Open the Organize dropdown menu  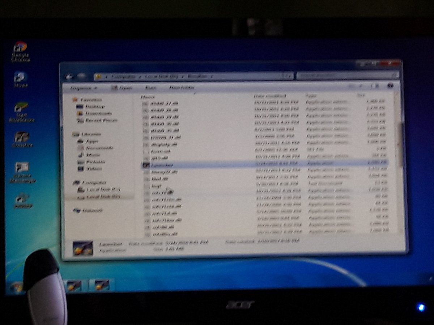pos(84,88)
